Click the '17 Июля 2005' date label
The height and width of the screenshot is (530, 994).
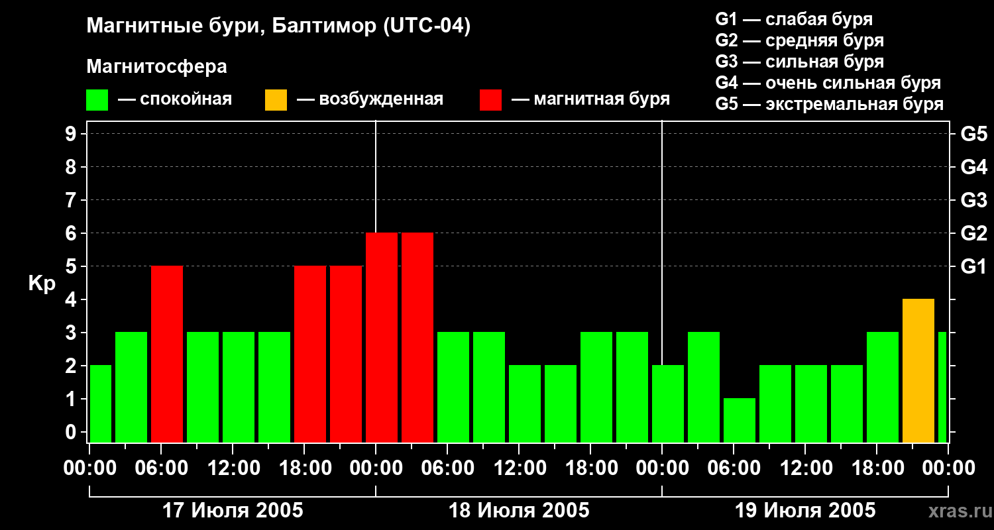tap(233, 511)
